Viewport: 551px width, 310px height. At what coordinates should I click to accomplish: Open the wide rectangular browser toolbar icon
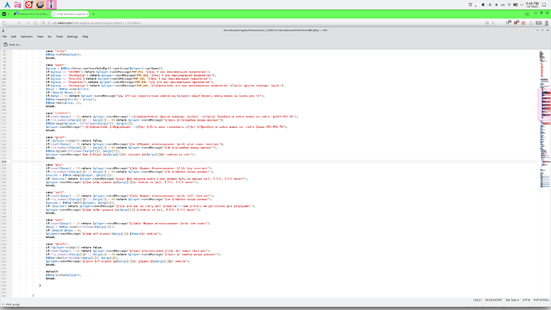539,23
